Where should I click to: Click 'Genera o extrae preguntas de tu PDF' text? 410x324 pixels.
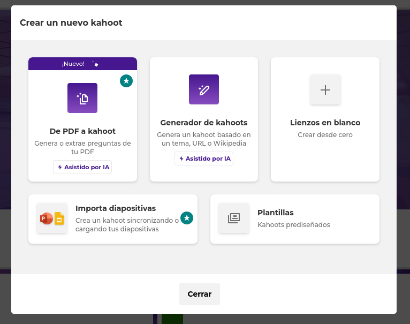[x=82, y=148]
